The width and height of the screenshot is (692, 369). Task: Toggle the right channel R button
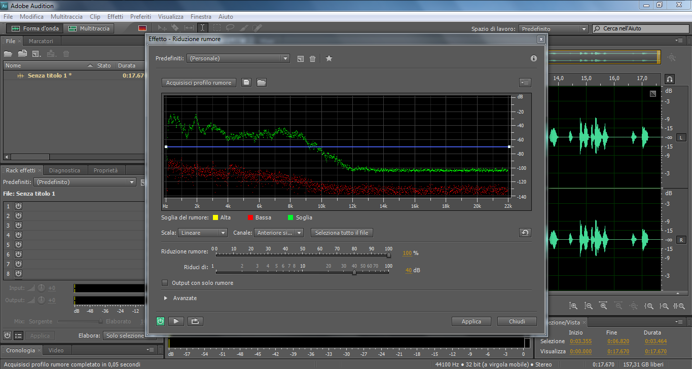coord(680,240)
